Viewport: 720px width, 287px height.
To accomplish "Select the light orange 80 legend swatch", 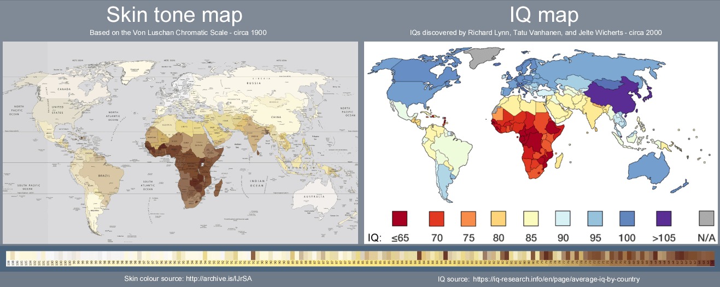I will click(x=499, y=218).
